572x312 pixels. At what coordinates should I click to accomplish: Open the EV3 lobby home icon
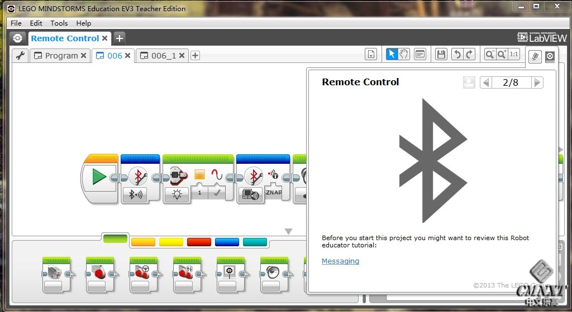17,38
